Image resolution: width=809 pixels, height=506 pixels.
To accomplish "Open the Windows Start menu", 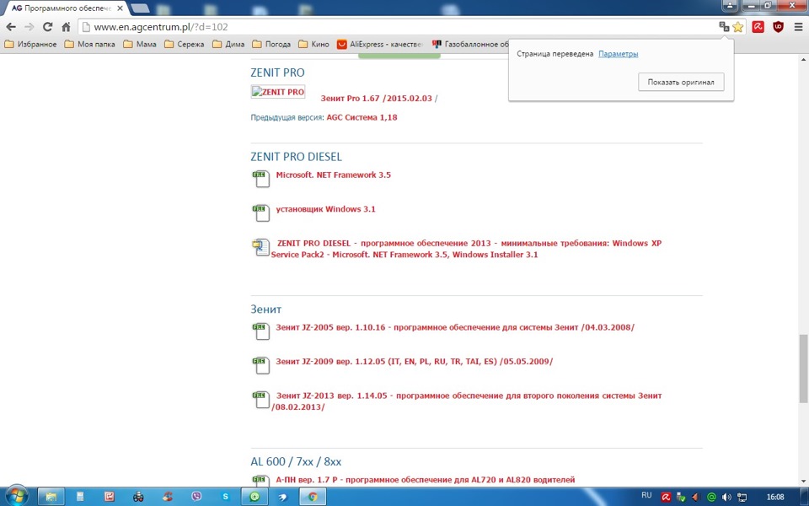I will click(x=17, y=496).
